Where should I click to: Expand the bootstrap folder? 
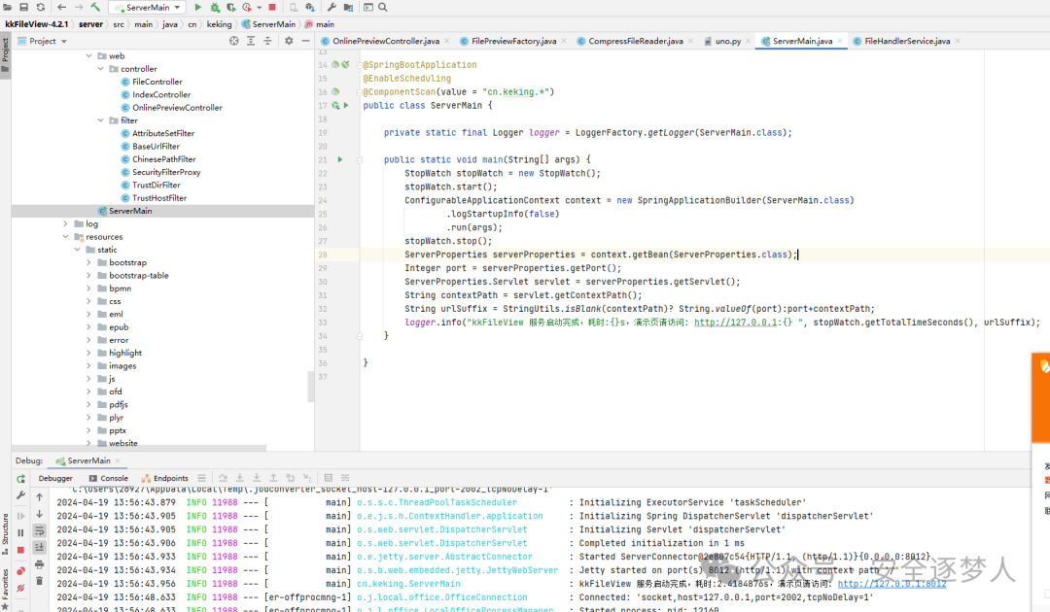[x=88, y=262]
